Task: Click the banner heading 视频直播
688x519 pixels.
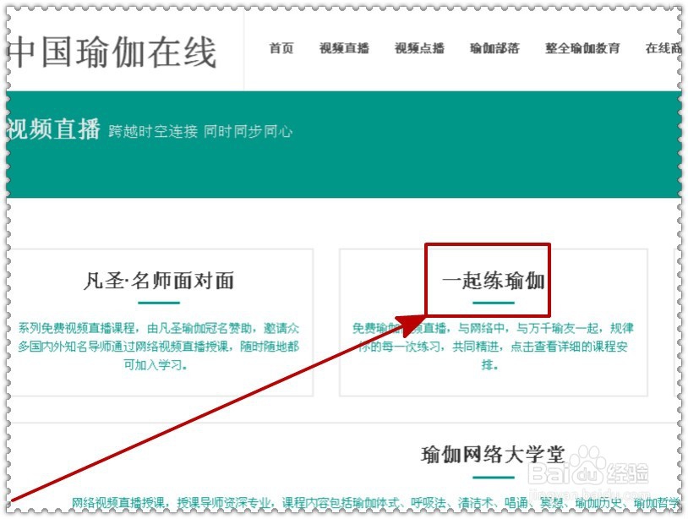Action: tap(53, 129)
